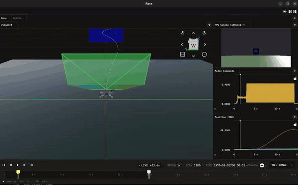Click the TPS 1000.0 status readout

[x=42, y=182]
